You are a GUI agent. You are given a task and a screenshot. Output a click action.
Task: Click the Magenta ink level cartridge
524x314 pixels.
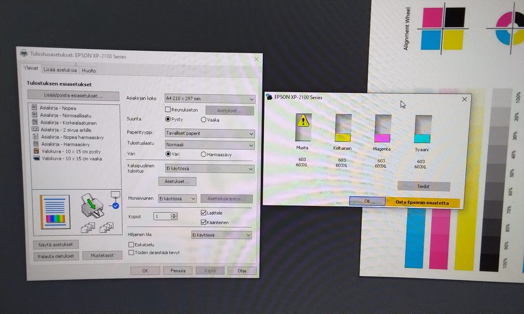tap(383, 129)
